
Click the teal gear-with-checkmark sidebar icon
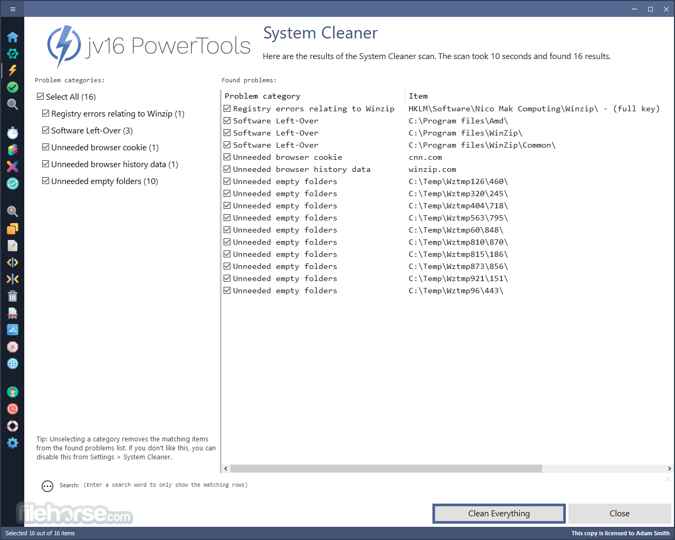(x=13, y=54)
